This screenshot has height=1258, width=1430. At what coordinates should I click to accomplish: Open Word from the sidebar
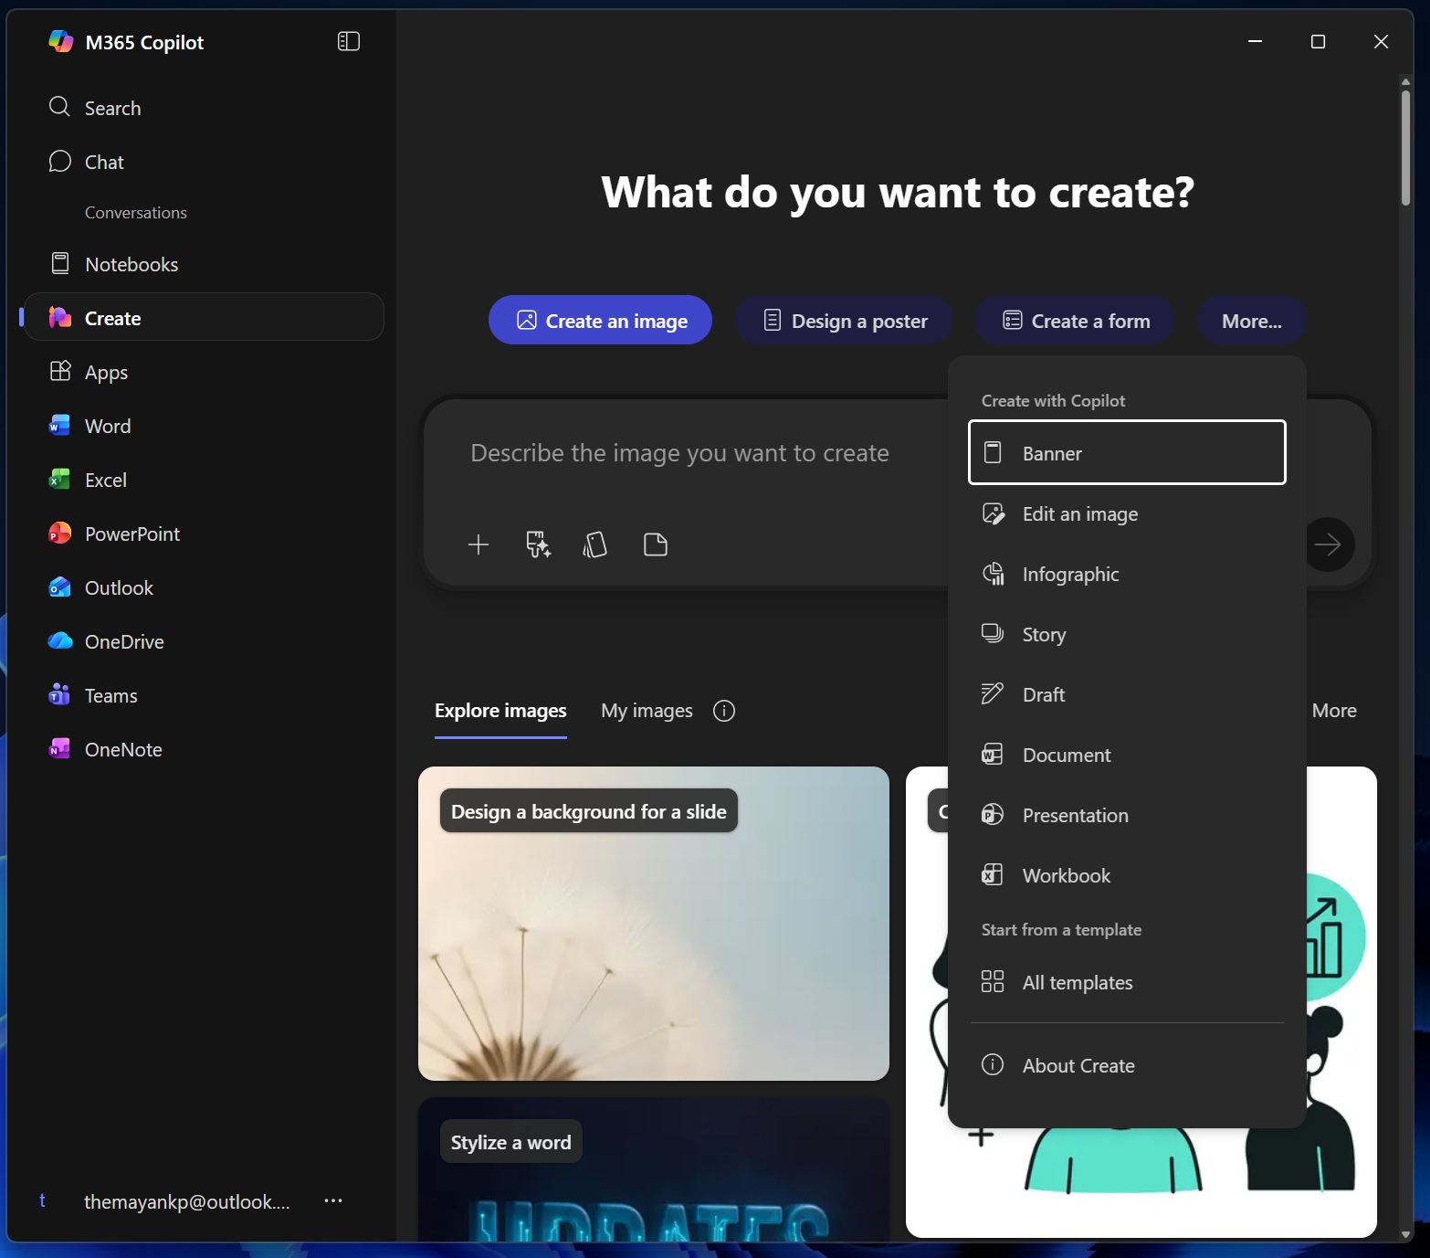point(107,426)
